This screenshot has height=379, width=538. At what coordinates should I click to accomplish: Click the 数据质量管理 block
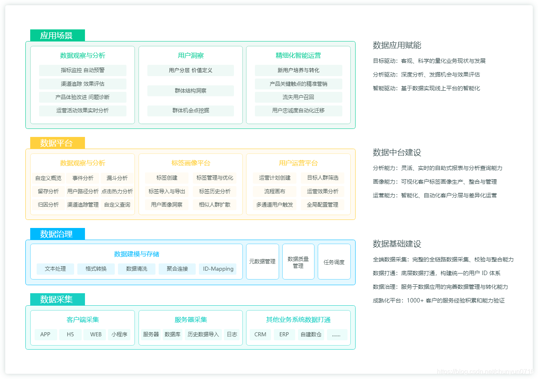tap(298, 261)
